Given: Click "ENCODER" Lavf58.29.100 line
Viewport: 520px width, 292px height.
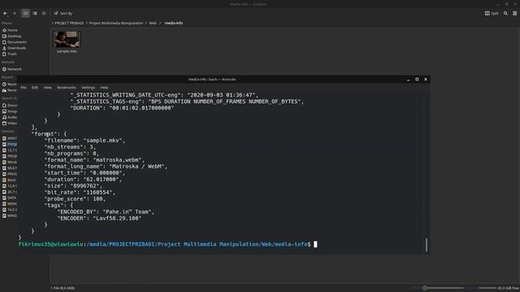Looking at the screenshot, I should [99, 218].
